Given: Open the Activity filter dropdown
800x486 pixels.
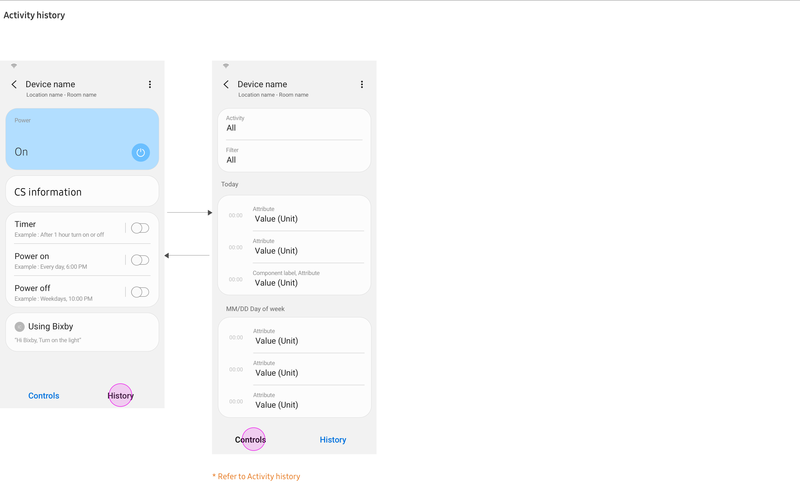Looking at the screenshot, I should [294, 124].
